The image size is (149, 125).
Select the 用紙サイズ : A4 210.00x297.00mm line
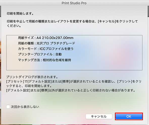coord(46,38)
